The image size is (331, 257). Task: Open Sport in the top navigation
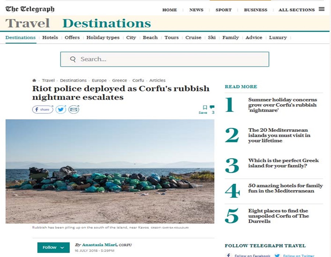(x=223, y=10)
